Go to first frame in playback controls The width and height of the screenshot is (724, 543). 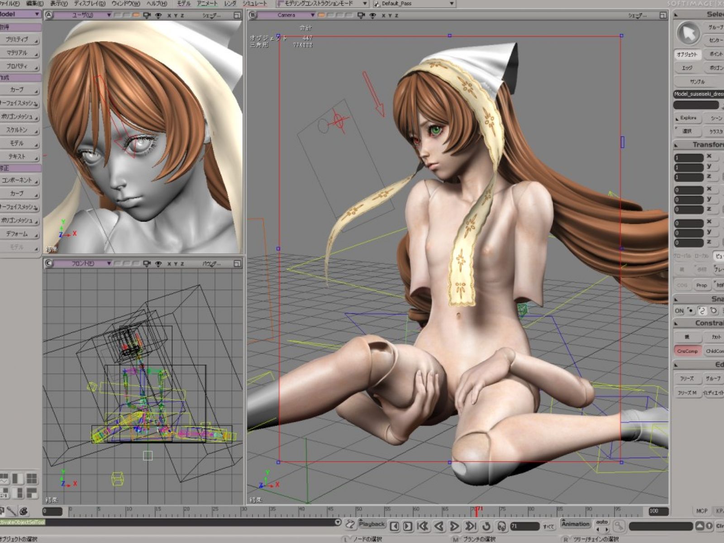click(x=423, y=526)
